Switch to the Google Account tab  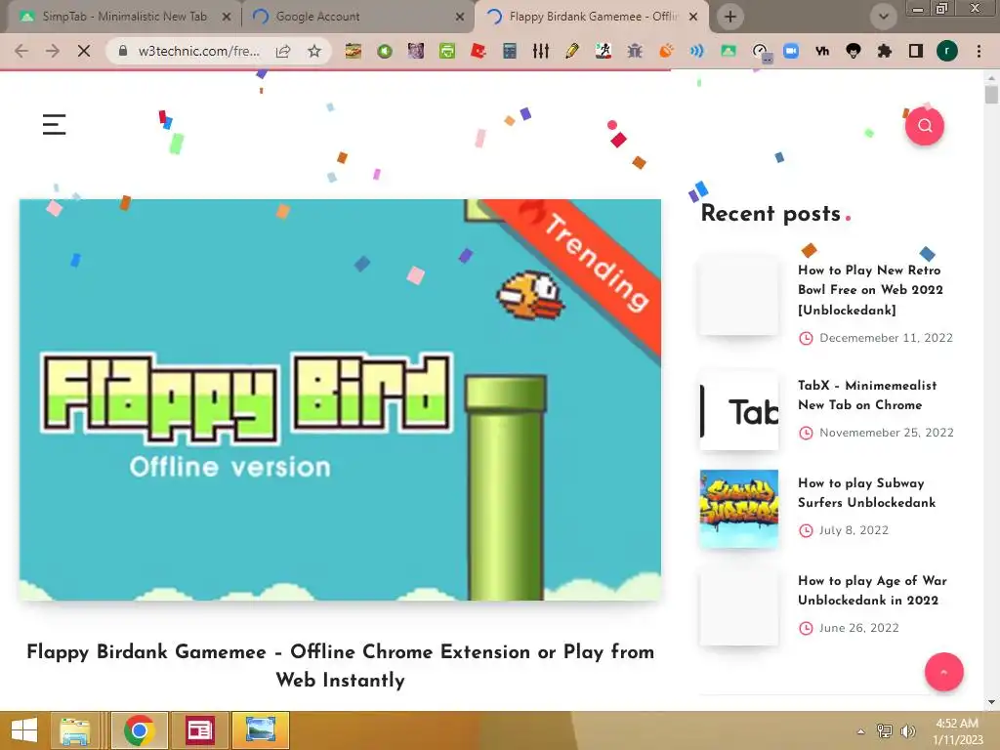(357, 17)
